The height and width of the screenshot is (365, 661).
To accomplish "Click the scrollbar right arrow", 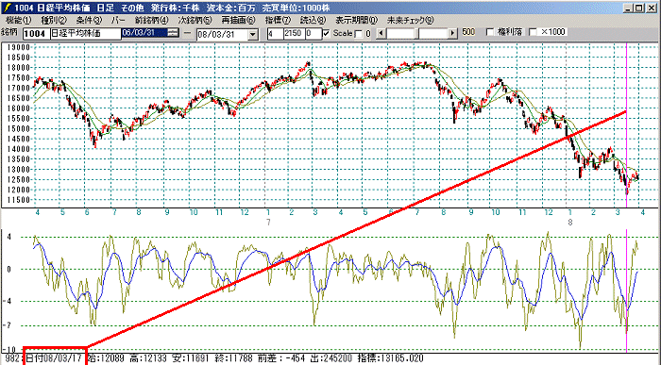I will pyautogui.click(x=452, y=33).
